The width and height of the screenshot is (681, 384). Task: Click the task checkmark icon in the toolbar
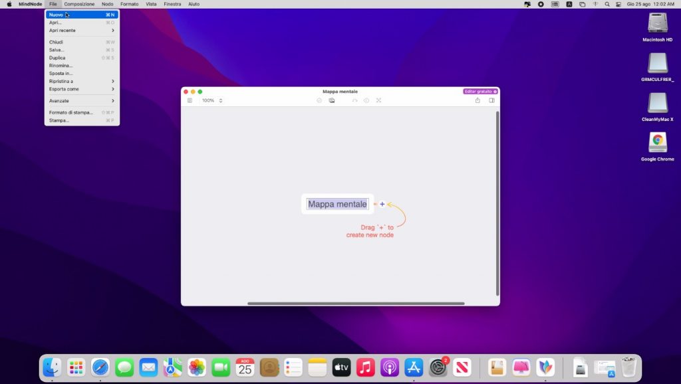(x=319, y=100)
